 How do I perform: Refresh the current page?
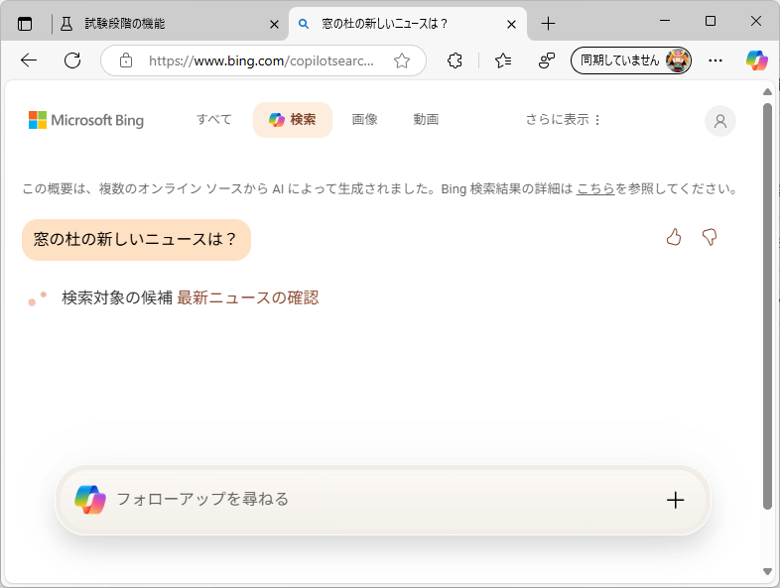point(72,60)
